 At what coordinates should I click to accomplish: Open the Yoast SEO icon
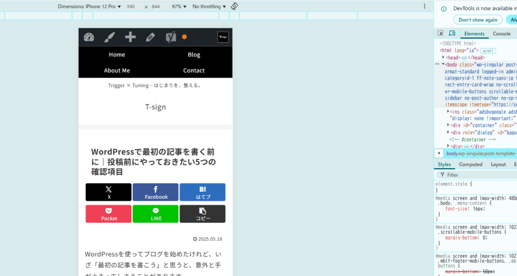[171, 37]
